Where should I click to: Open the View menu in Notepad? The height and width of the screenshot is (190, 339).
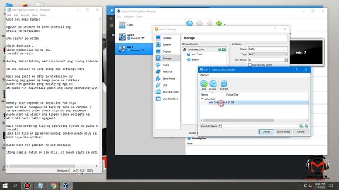click(34, 15)
